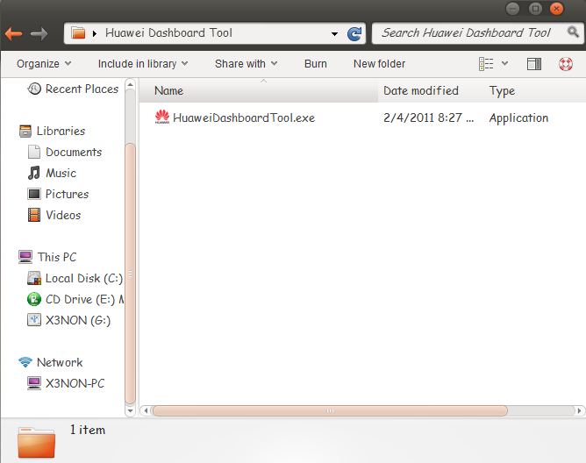Click the Local Disk (C:) drive icon
The height and width of the screenshot is (463, 586).
(34, 278)
